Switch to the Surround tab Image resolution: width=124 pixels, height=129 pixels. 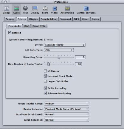tap(66, 19)
